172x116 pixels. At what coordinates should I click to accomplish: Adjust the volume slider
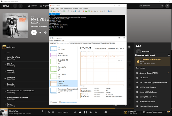112,112
